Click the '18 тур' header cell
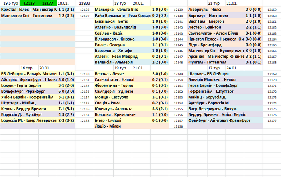The width and height of the screenshot is (281, 177). 123,3
